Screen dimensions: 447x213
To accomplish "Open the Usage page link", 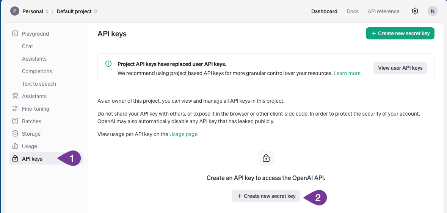I will pyautogui.click(x=183, y=134).
